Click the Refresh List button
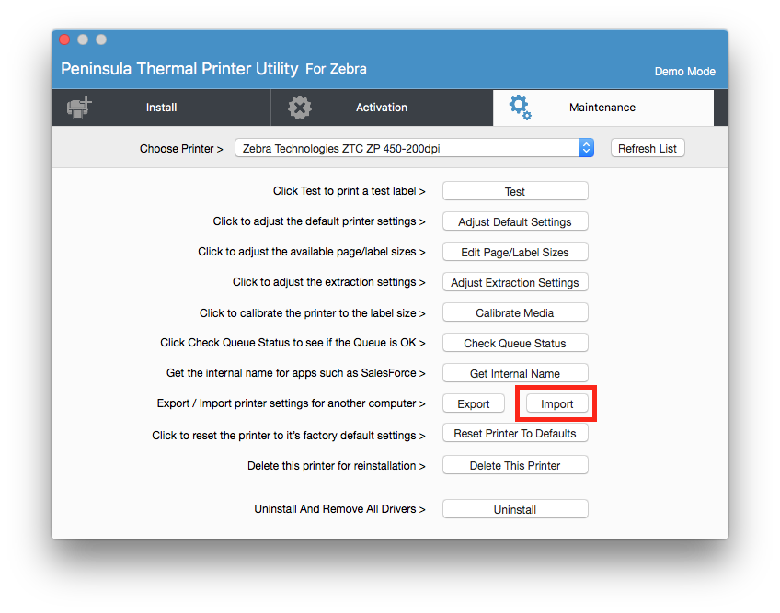The width and height of the screenshot is (780, 613). 648,148
